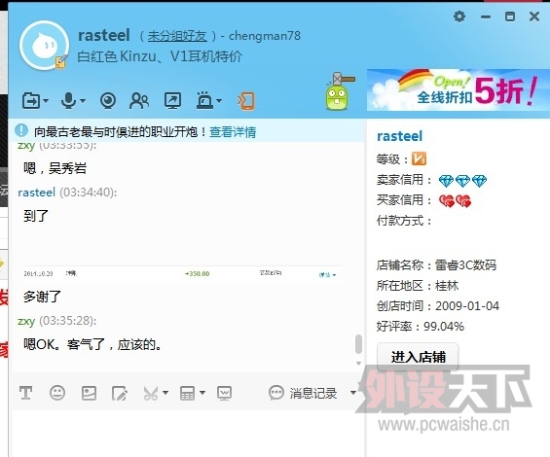Open the font formatting T tool
Image resolution: width=550 pixels, height=457 pixels.
(x=26, y=393)
